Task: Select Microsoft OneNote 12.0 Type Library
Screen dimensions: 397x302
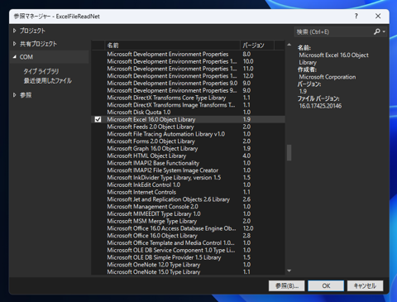Action: point(188,265)
